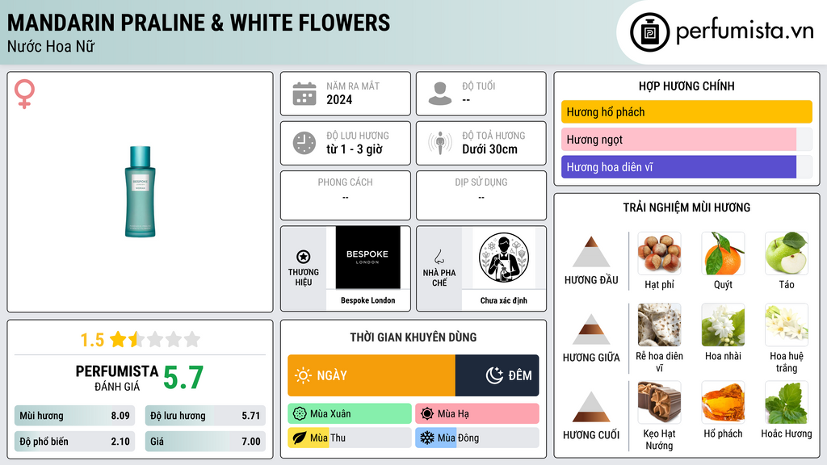Select the Đêm night segment
The image size is (827, 465).
coord(497,375)
